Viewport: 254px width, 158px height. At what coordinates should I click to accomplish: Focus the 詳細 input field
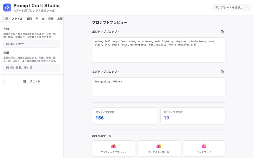(32, 68)
